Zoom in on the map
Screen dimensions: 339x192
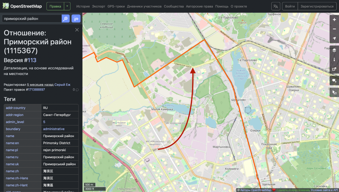coord(334,19)
